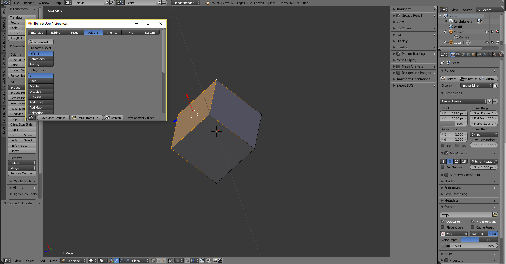Screen dimensions: 506x264
Task: Enable the Placeholders checkbox
Action: (443, 227)
